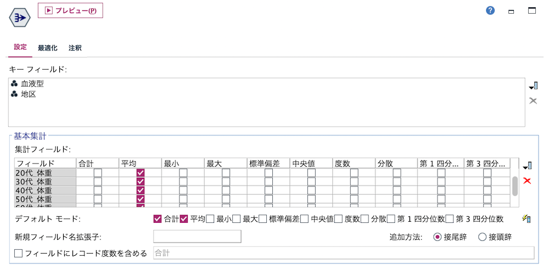
Task: Enable default mode 度数 checkbox
Action: click(x=338, y=219)
